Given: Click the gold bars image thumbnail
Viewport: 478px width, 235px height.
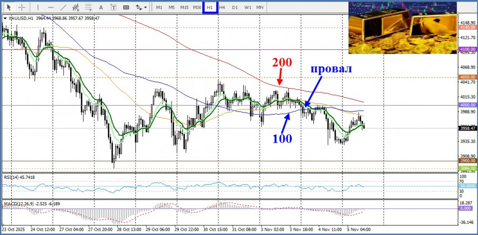Looking at the screenshot, I should point(403,28).
